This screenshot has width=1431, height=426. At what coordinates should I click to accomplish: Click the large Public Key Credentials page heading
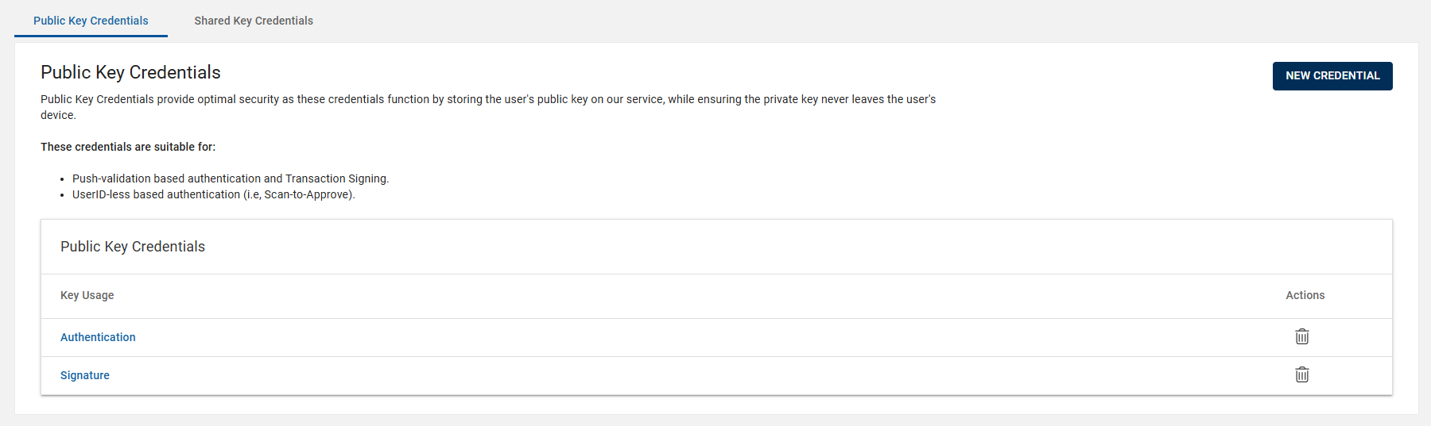click(x=130, y=72)
